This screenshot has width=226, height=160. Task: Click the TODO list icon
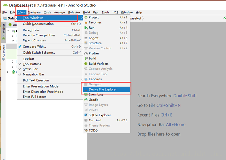[x=86, y=130]
